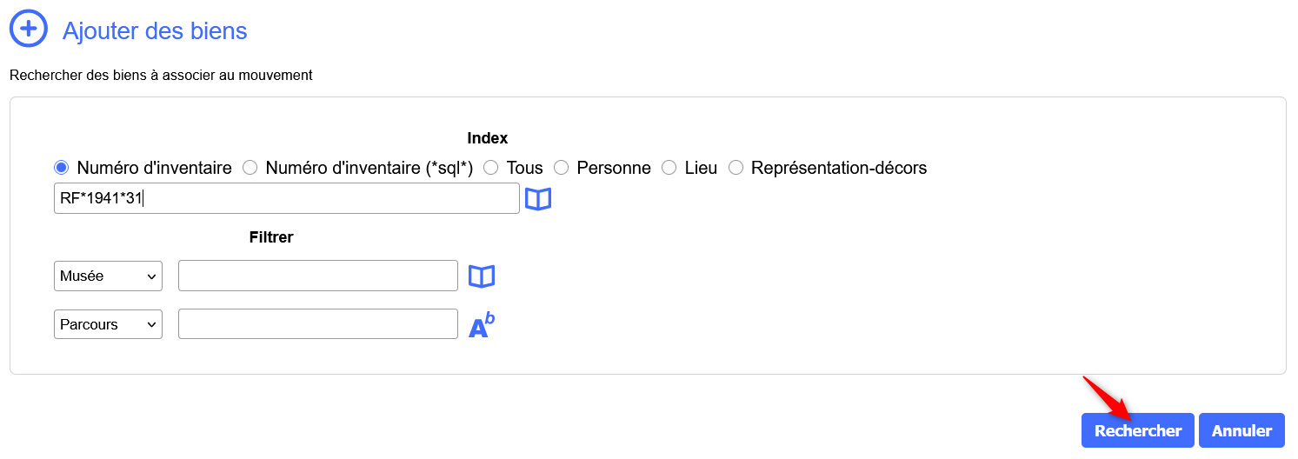Select Numéro d'inventaire (*sql*) radio option
1298x459 pixels.
(x=250, y=168)
